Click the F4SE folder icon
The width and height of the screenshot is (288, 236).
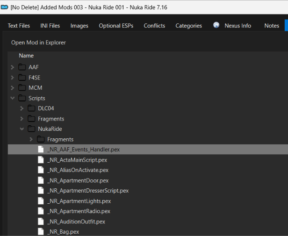22,78
